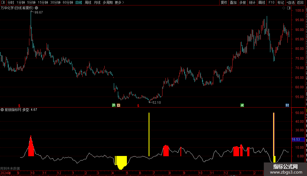307x176 pixels.
Task: Open the 复权 adjustment menu
Action: coord(224,2)
